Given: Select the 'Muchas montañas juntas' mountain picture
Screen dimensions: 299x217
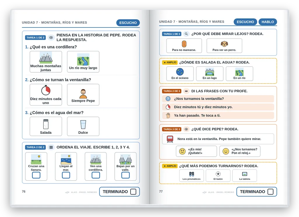Looking at the screenshot, I should tap(46, 58).
